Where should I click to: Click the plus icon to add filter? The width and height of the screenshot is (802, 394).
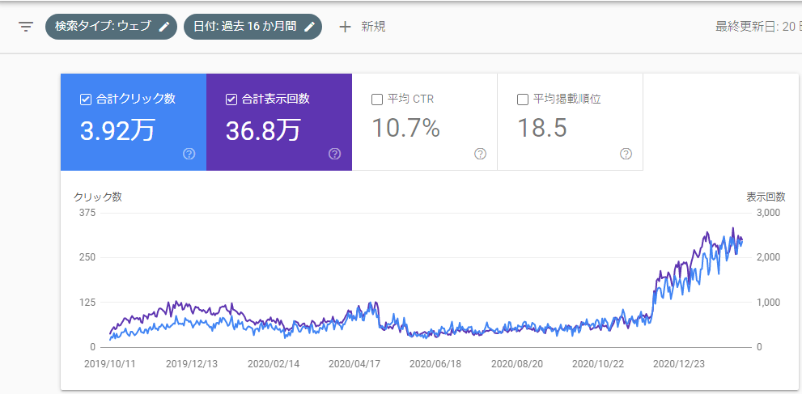pos(346,27)
